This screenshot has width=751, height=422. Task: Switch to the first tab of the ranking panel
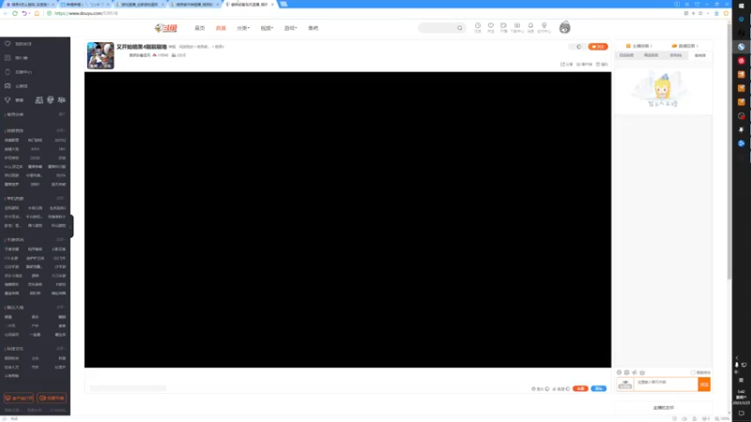pyautogui.click(x=626, y=55)
